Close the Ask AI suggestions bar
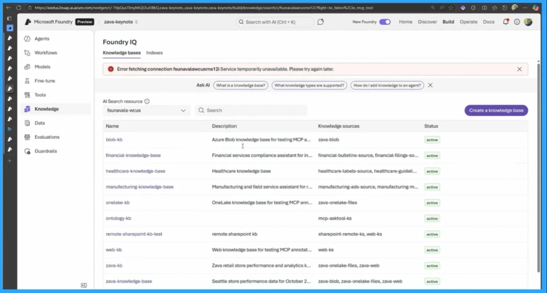 coord(430,85)
